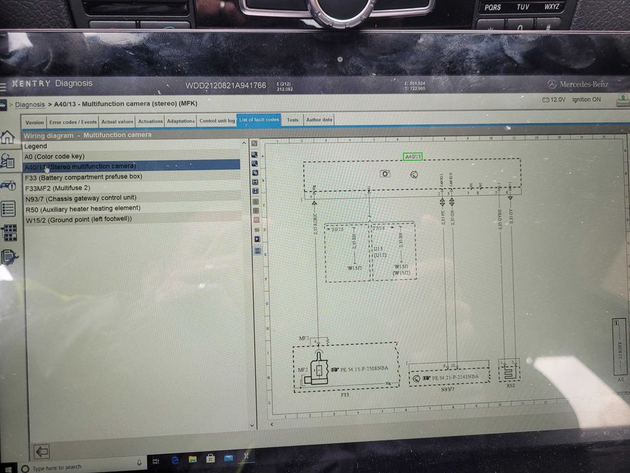Select W15/2 (Ground point left footwell) row

134,219
